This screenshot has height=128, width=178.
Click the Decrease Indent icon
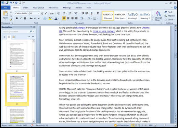pyautogui.click(x=83, y=13)
